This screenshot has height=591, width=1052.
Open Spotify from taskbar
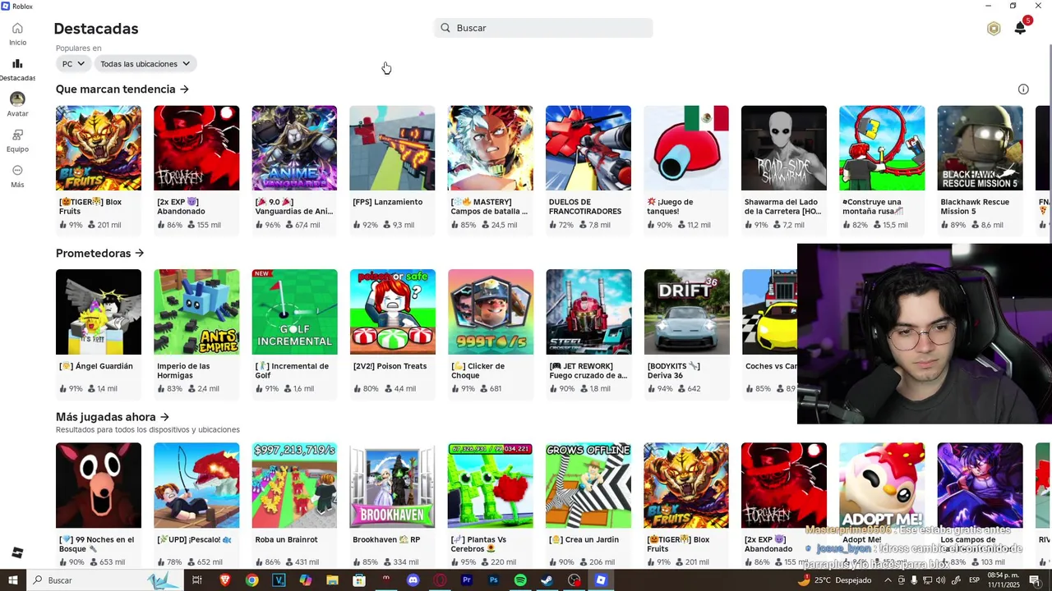coord(520,580)
